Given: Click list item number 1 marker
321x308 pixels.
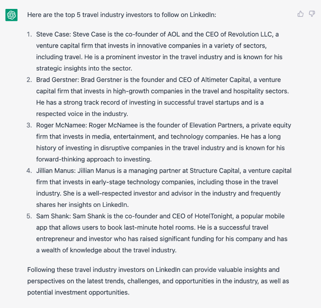Looking at the screenshot, I should tap(29, 34).
